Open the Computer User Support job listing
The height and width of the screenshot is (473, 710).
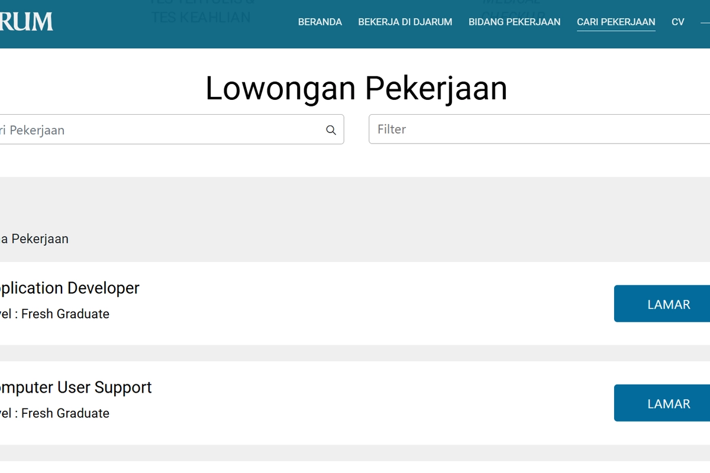pos(76,387)
